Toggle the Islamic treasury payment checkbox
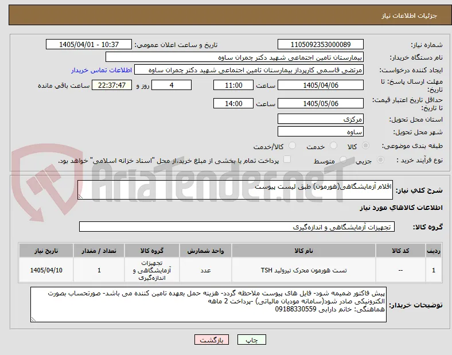 (287, 159)
